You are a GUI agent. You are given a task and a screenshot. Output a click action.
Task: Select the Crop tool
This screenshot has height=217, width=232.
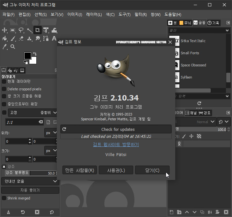38,30
